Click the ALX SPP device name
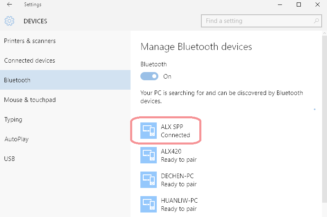Screen dimensions: 327x217 (x=172, y=127)
